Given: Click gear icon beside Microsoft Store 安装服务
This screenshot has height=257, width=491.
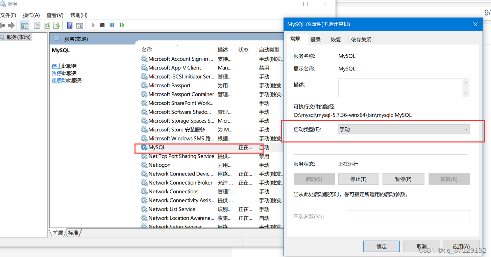Looking at the screenshot, I should 144,130.
